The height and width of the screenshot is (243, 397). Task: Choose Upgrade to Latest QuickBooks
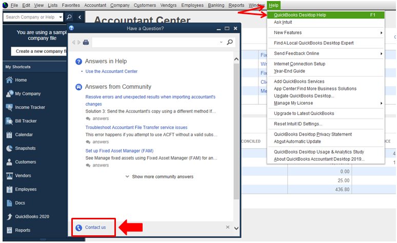[x=304, y=114]
